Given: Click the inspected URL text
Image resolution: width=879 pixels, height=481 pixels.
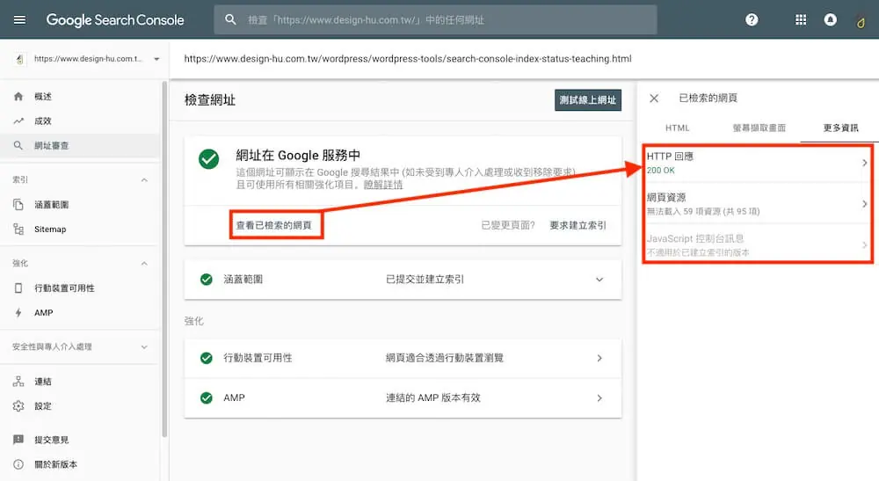Looking at the screenshot, I should pyautogui.click(x=408, y=59).
